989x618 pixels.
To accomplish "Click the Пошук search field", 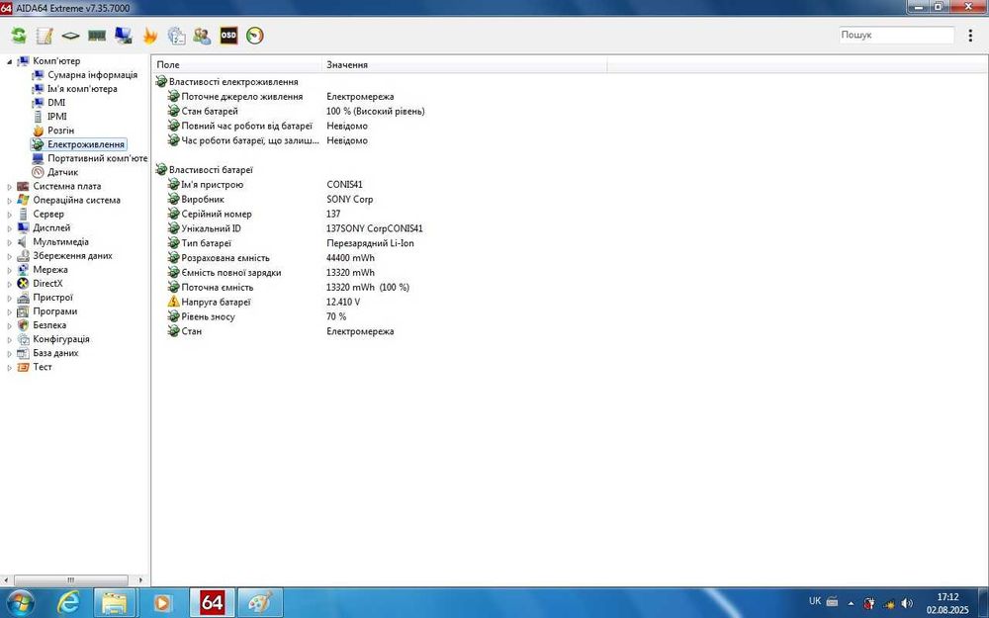I will pyautogui.click(x=896, y=36).
